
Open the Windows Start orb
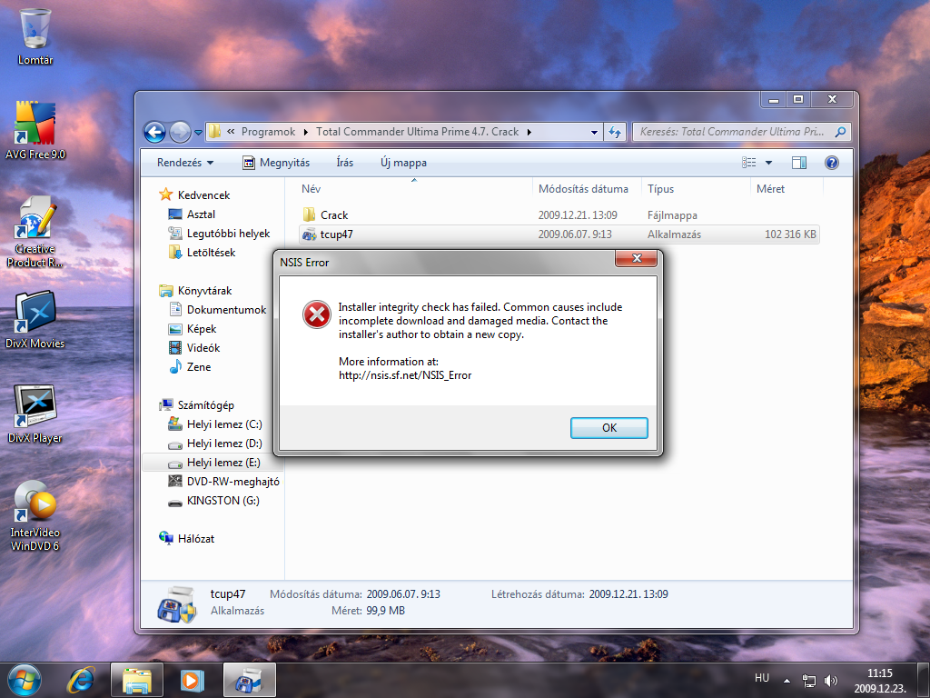(25, 680)
